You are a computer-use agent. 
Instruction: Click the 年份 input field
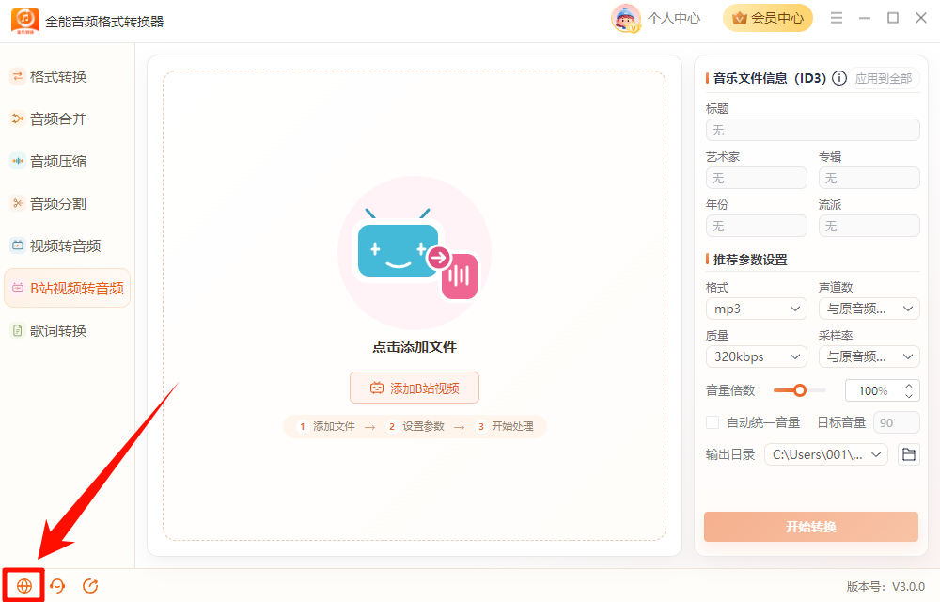(757, 226)
